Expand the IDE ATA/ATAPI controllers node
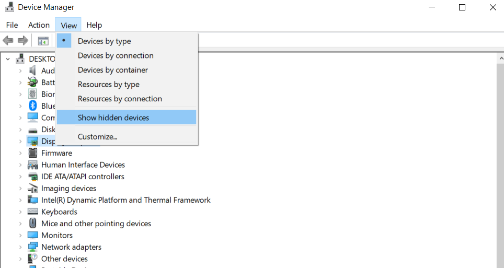The height and width of the screenshot is (268, 504). 20,177
